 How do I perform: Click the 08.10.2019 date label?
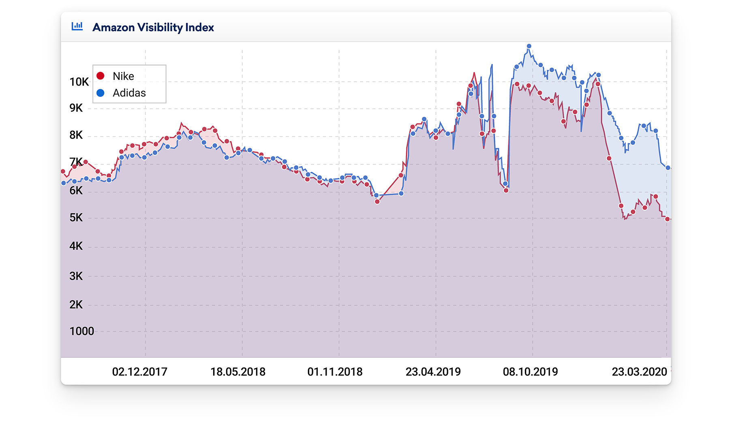pos(530,371)
